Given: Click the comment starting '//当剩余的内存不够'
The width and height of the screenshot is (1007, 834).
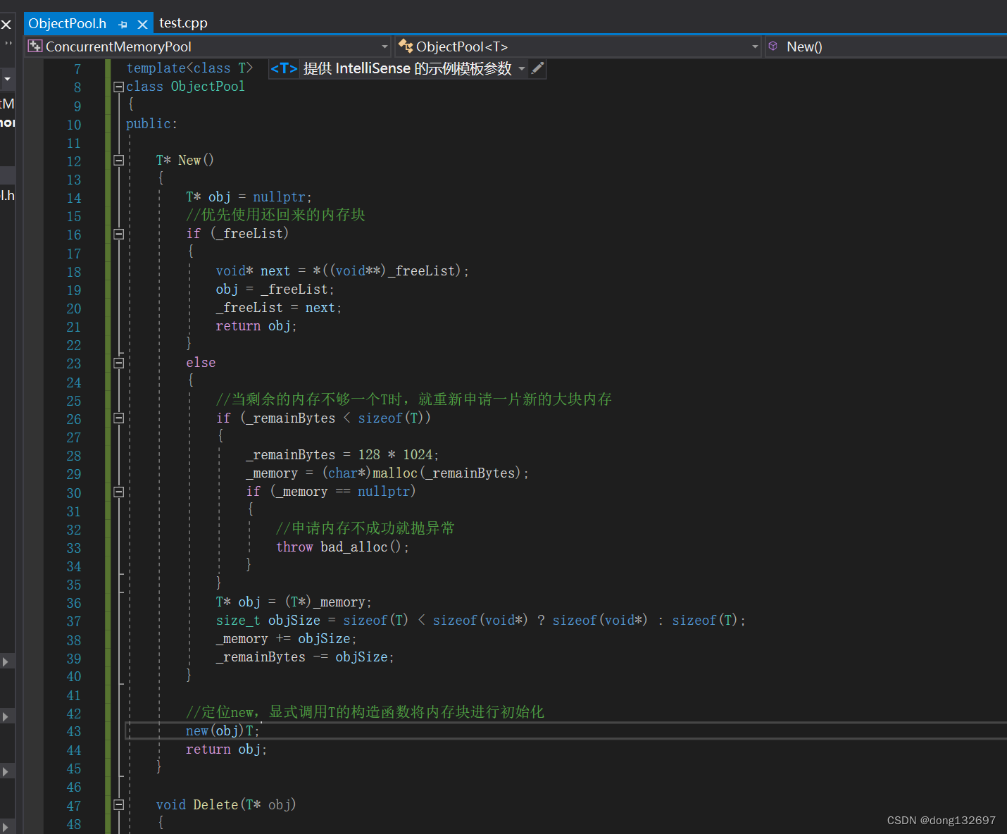Looking at the screenshot, I should [413, 399].
